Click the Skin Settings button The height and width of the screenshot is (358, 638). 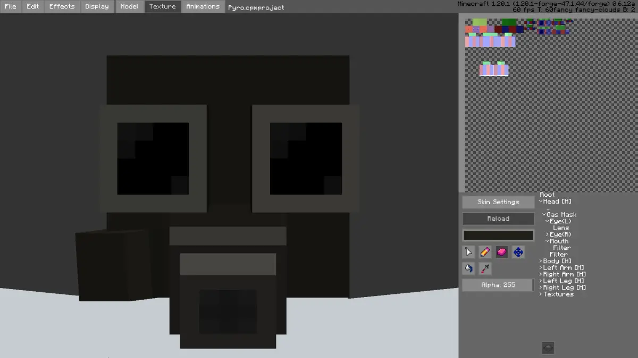(x=498, y=202)
